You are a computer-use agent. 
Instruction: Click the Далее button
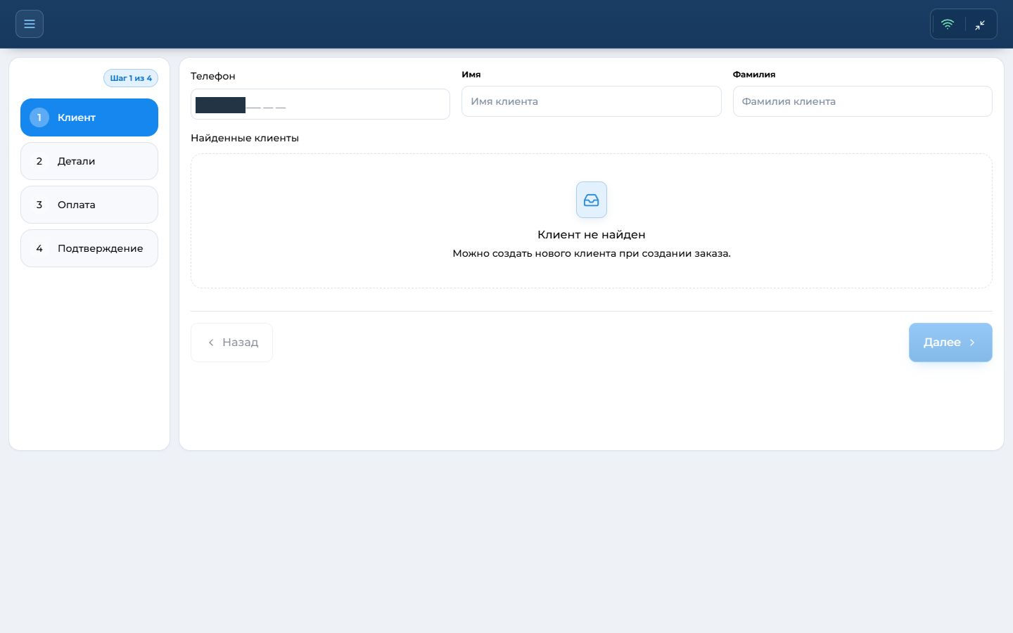pyautogui.click(x=950, y=343)
